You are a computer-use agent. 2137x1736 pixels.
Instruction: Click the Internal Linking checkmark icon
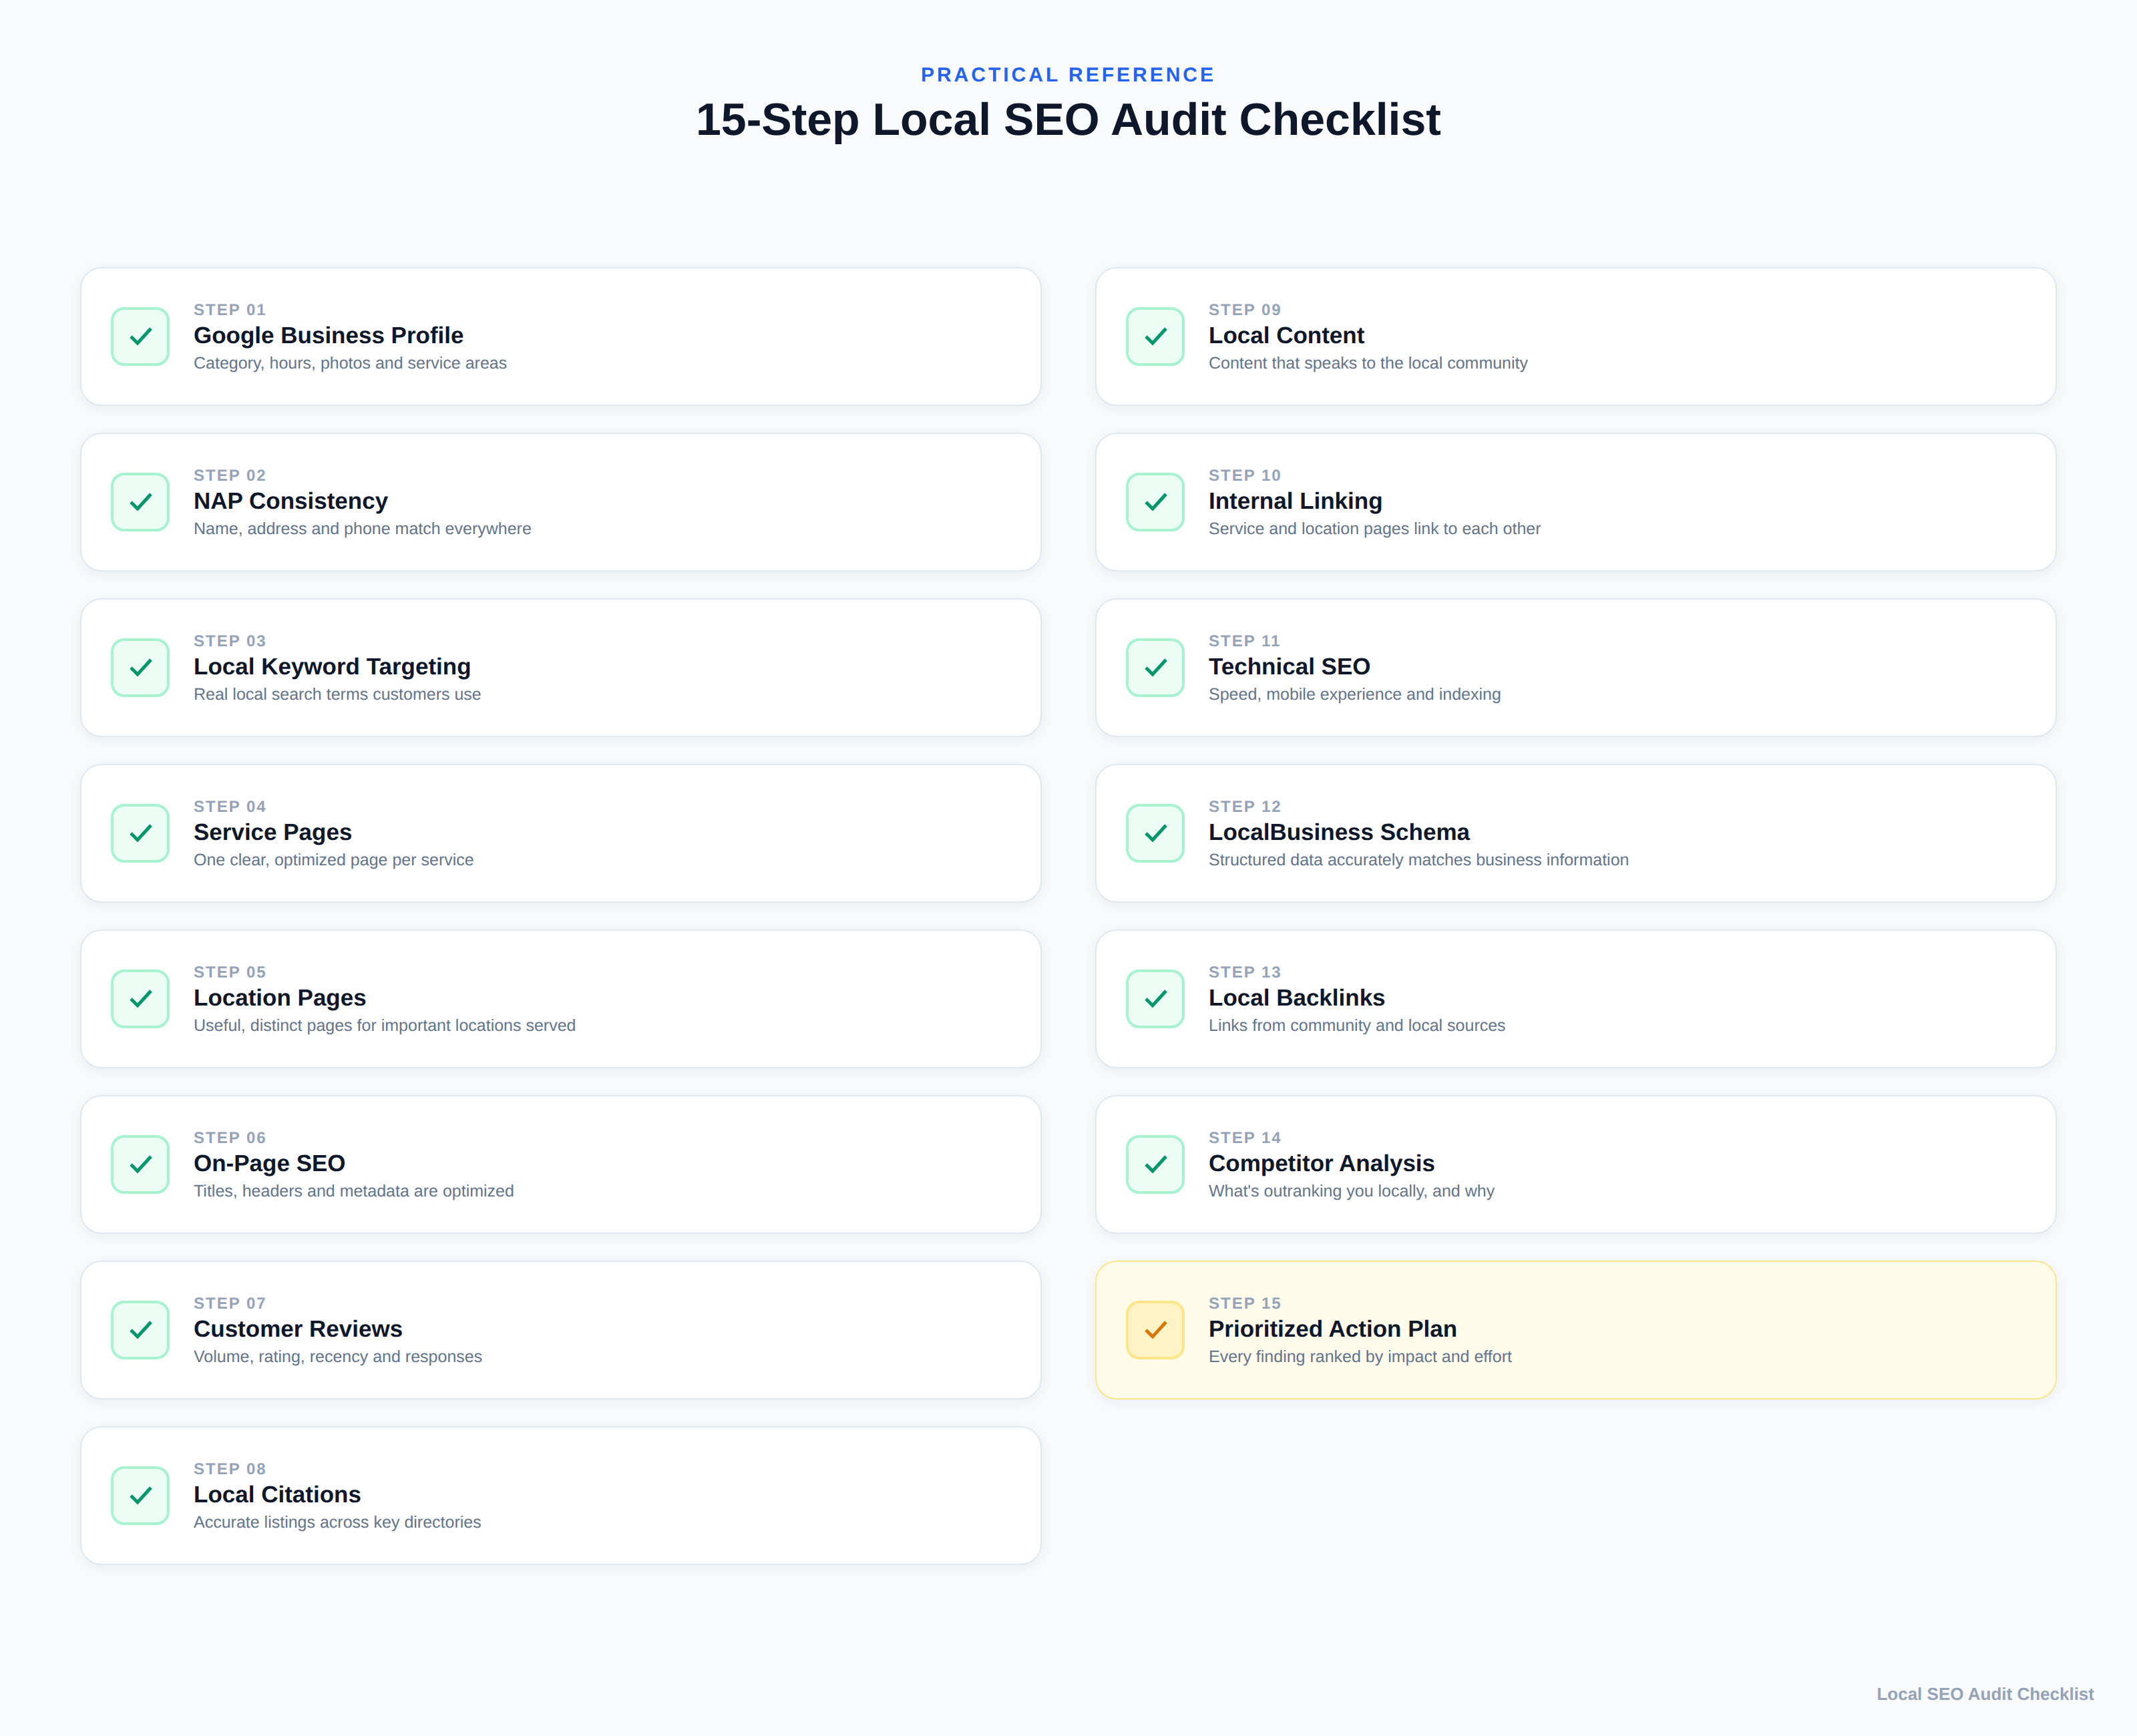pyautogui.click(x=1155, y=502)
